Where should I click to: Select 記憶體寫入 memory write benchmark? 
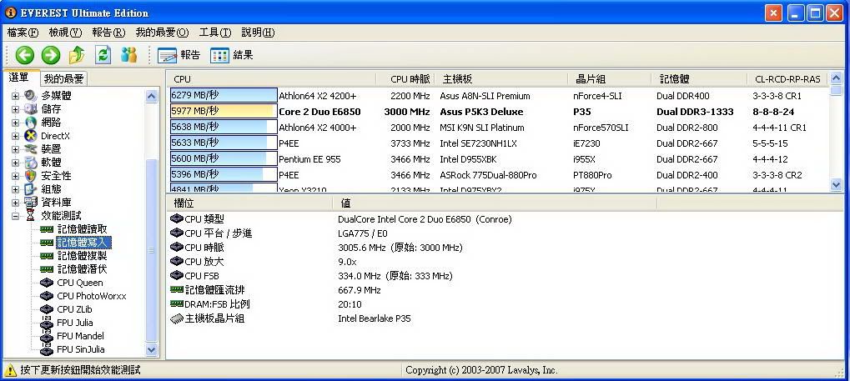(83, 243)
